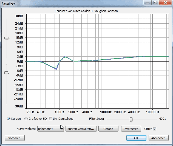Image resolution: width=173 pixels, height=146 pixels.
Task: Click the 'Equalizer von Mitch Golden' title text
Action: click(86, 11)
